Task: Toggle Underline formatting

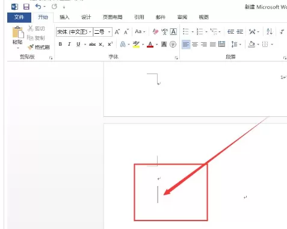Action: [x=78, y=44]
